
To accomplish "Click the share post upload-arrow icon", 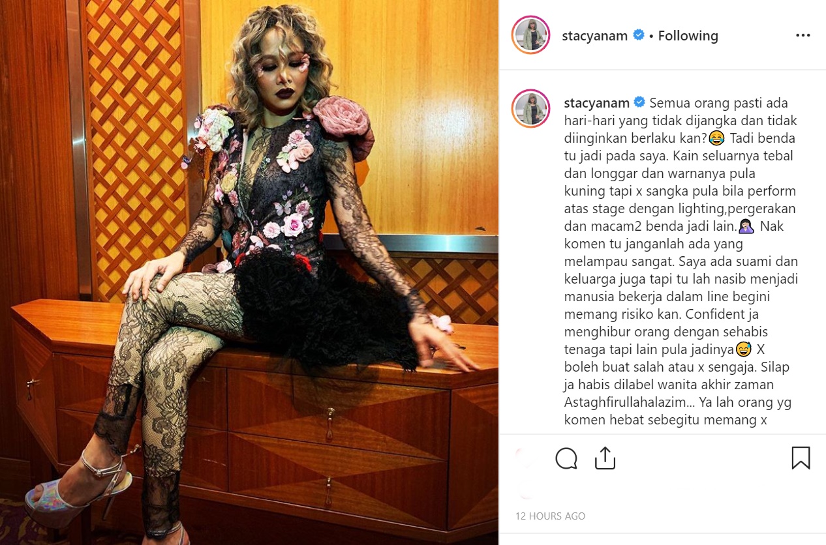I will click(x=605, y=458).
